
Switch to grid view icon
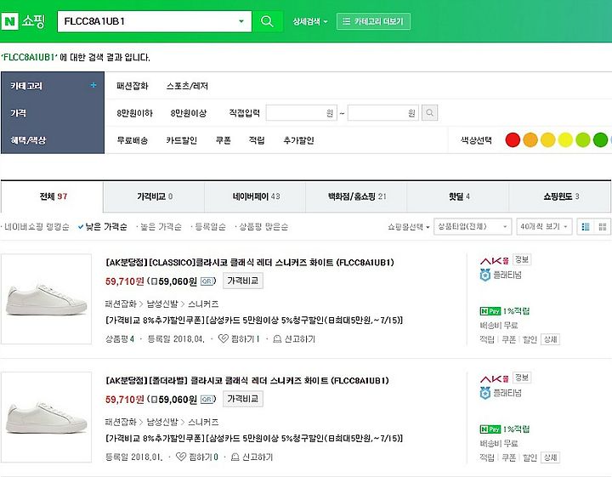pos(603,227)
